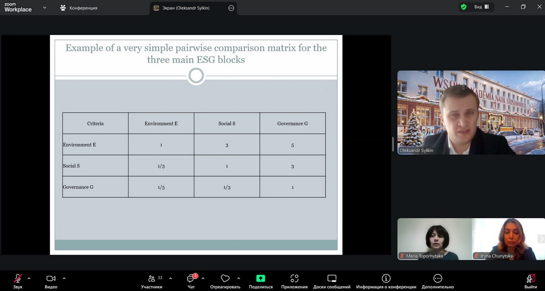Toggle the camera with the Видео button

[51, 279]
